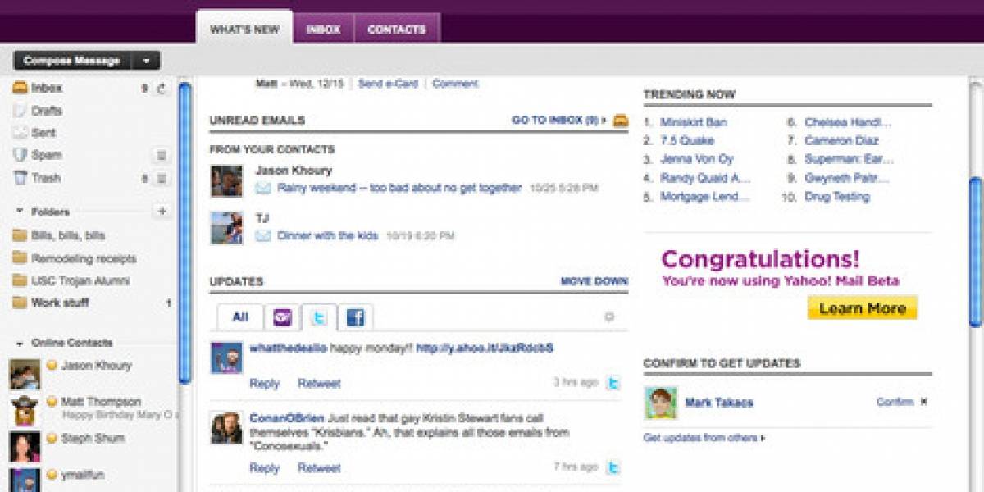
Task: Open the Dinner with the kids email
Action: click(328, 235)
